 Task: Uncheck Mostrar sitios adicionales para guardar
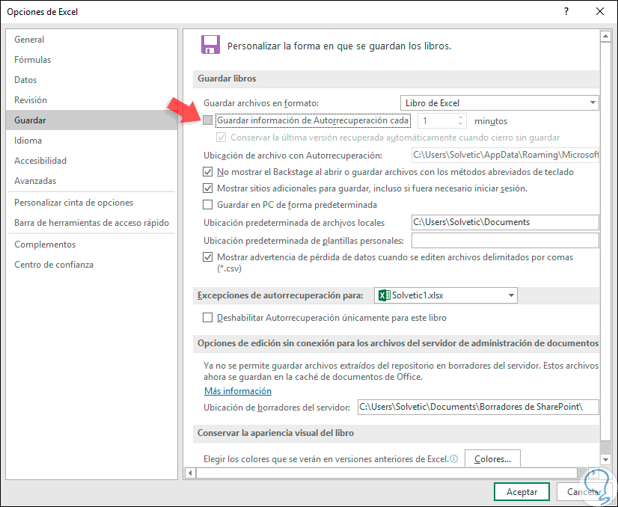[208, 188]
